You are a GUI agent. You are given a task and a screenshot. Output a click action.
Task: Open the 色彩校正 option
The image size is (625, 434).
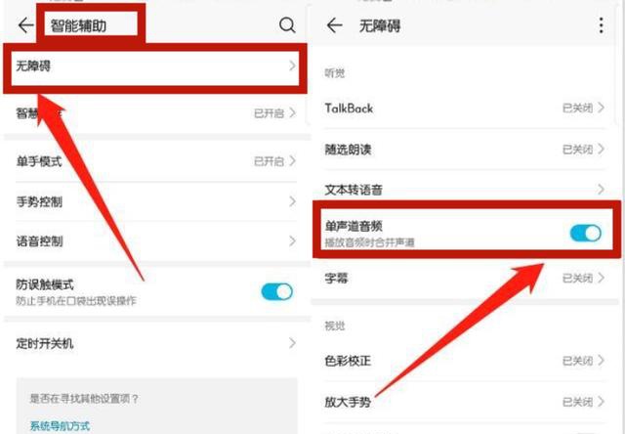(x=464, y=361)
